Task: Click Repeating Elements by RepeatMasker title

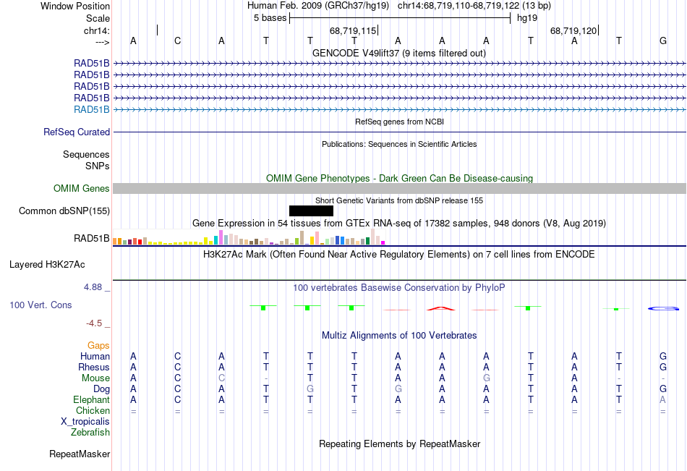Action: tap(400, 444)
